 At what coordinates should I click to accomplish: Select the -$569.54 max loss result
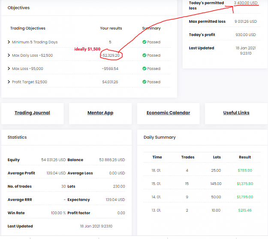110,69
